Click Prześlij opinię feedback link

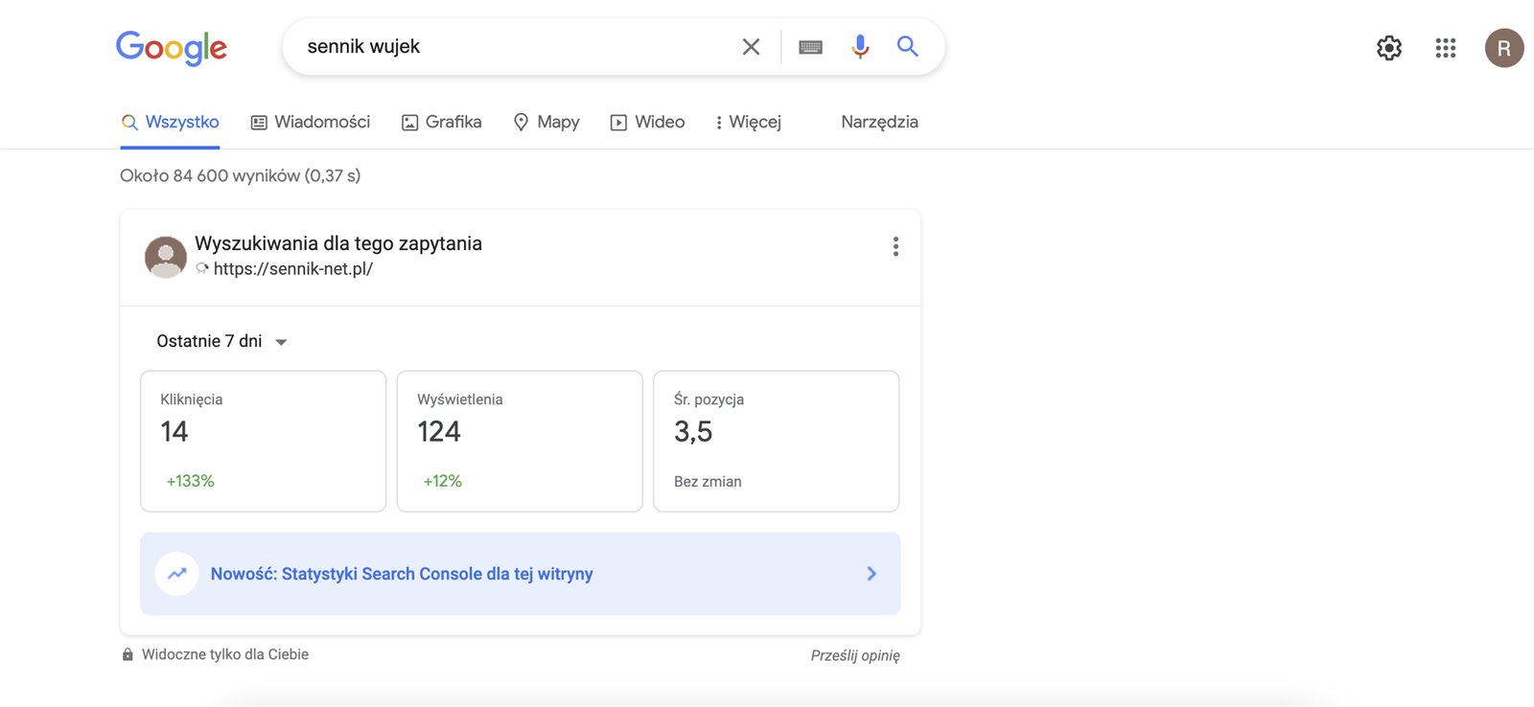pos(854,655)
